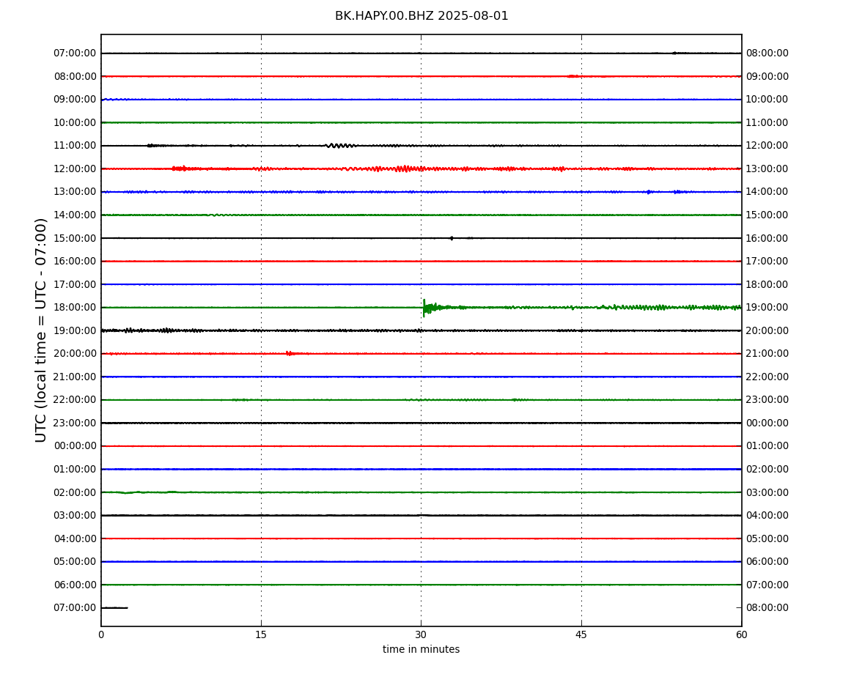The image size is (843, 696).
Task: Click right-axis label 19:00:00
Action: pyautogui.click(x=767, y=308)
